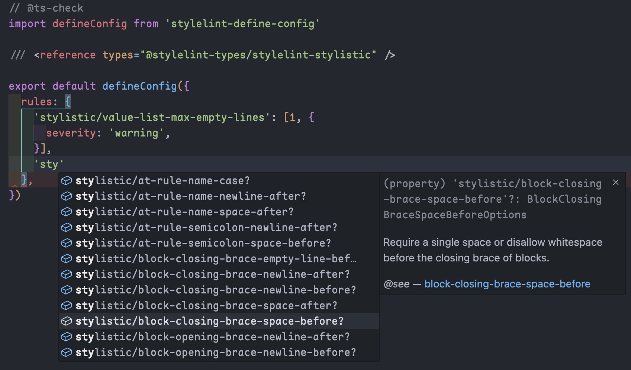
Task: Click the @stylelint-types/stylelint-stylistic reference path
Action: click(x=258, y=55)
